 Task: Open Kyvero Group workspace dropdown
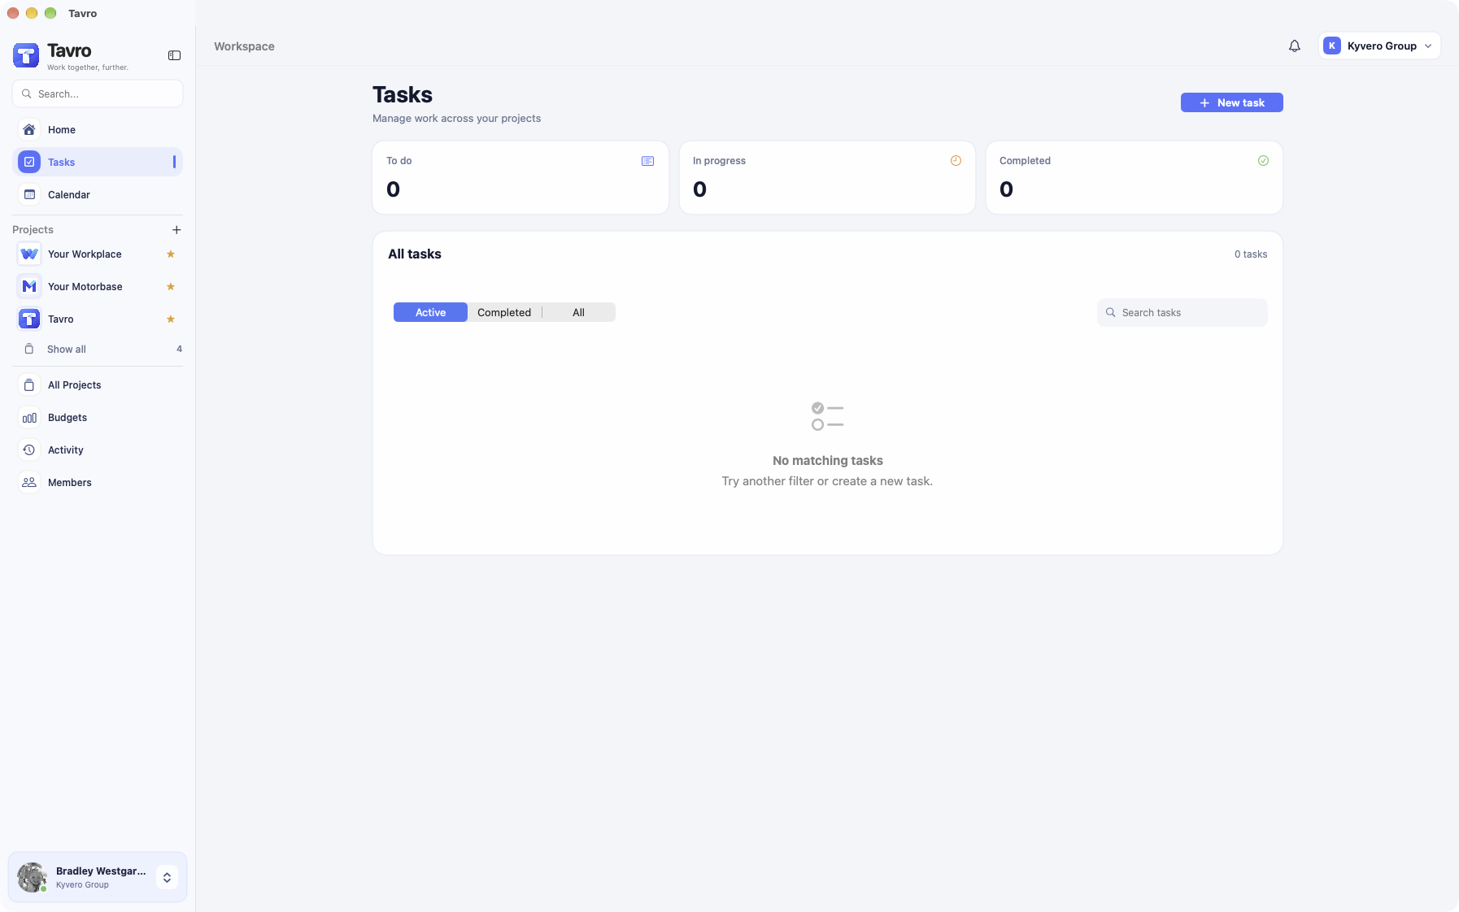[1379, 46]
